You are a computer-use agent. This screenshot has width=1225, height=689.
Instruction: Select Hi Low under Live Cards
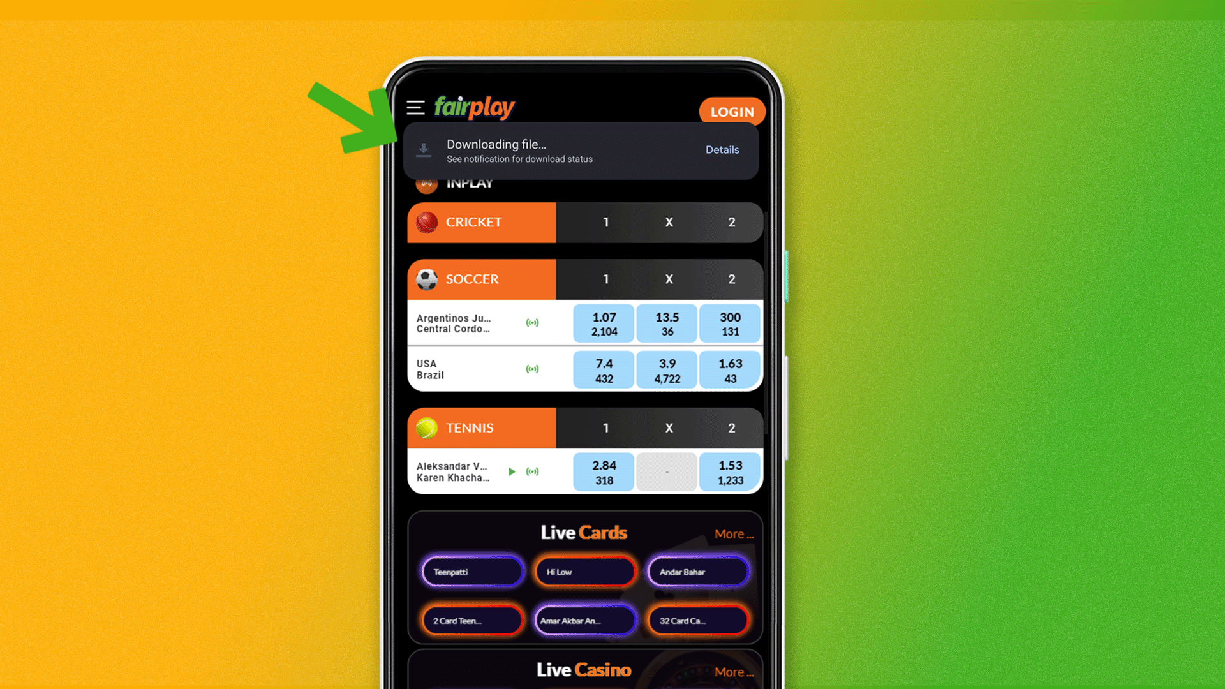tap(584, 571)
